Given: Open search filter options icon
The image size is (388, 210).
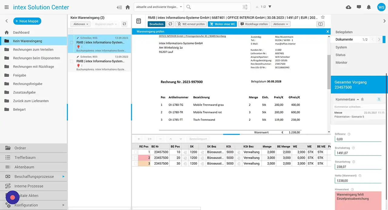Looking at the screenshot, I should (245, 7).
